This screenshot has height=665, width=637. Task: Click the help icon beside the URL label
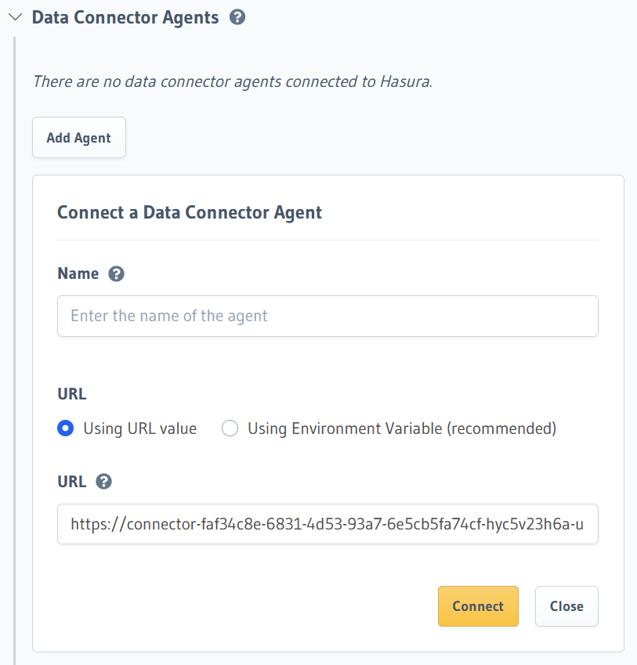point(103,482)
